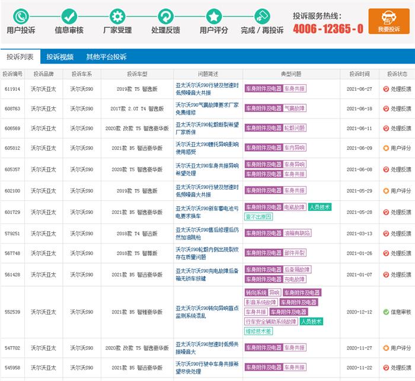Click the 行车安全辅助系统故障 tag
The height and width of the screenshot is (381, 415).
[x=271, y=322]
